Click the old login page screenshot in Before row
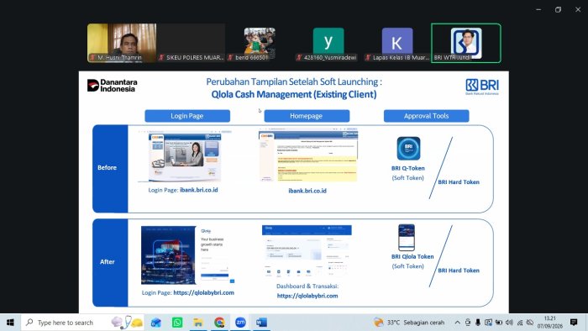Viewport: 588px width, 331px height. click(x=185, y=156)
